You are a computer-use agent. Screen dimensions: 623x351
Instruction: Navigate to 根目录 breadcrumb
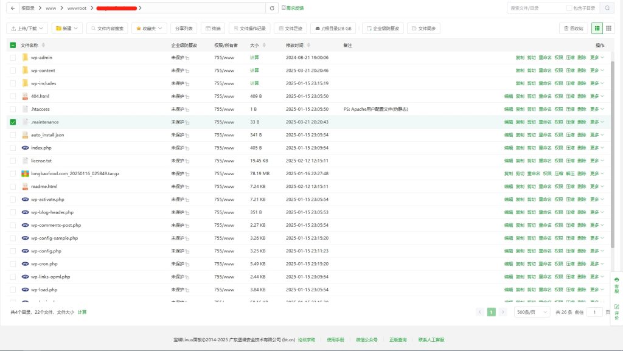pyautogui.click(x=28, y=8)
